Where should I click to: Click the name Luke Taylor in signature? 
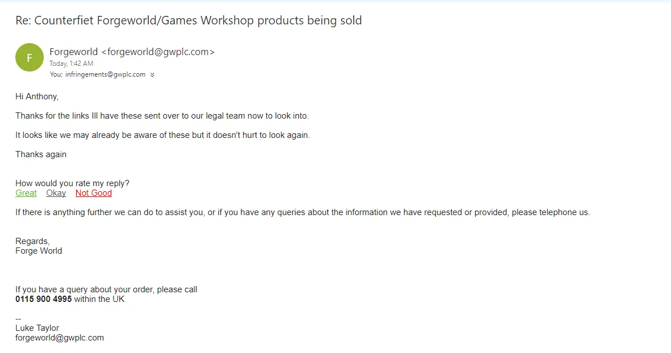tap(37, 328)
